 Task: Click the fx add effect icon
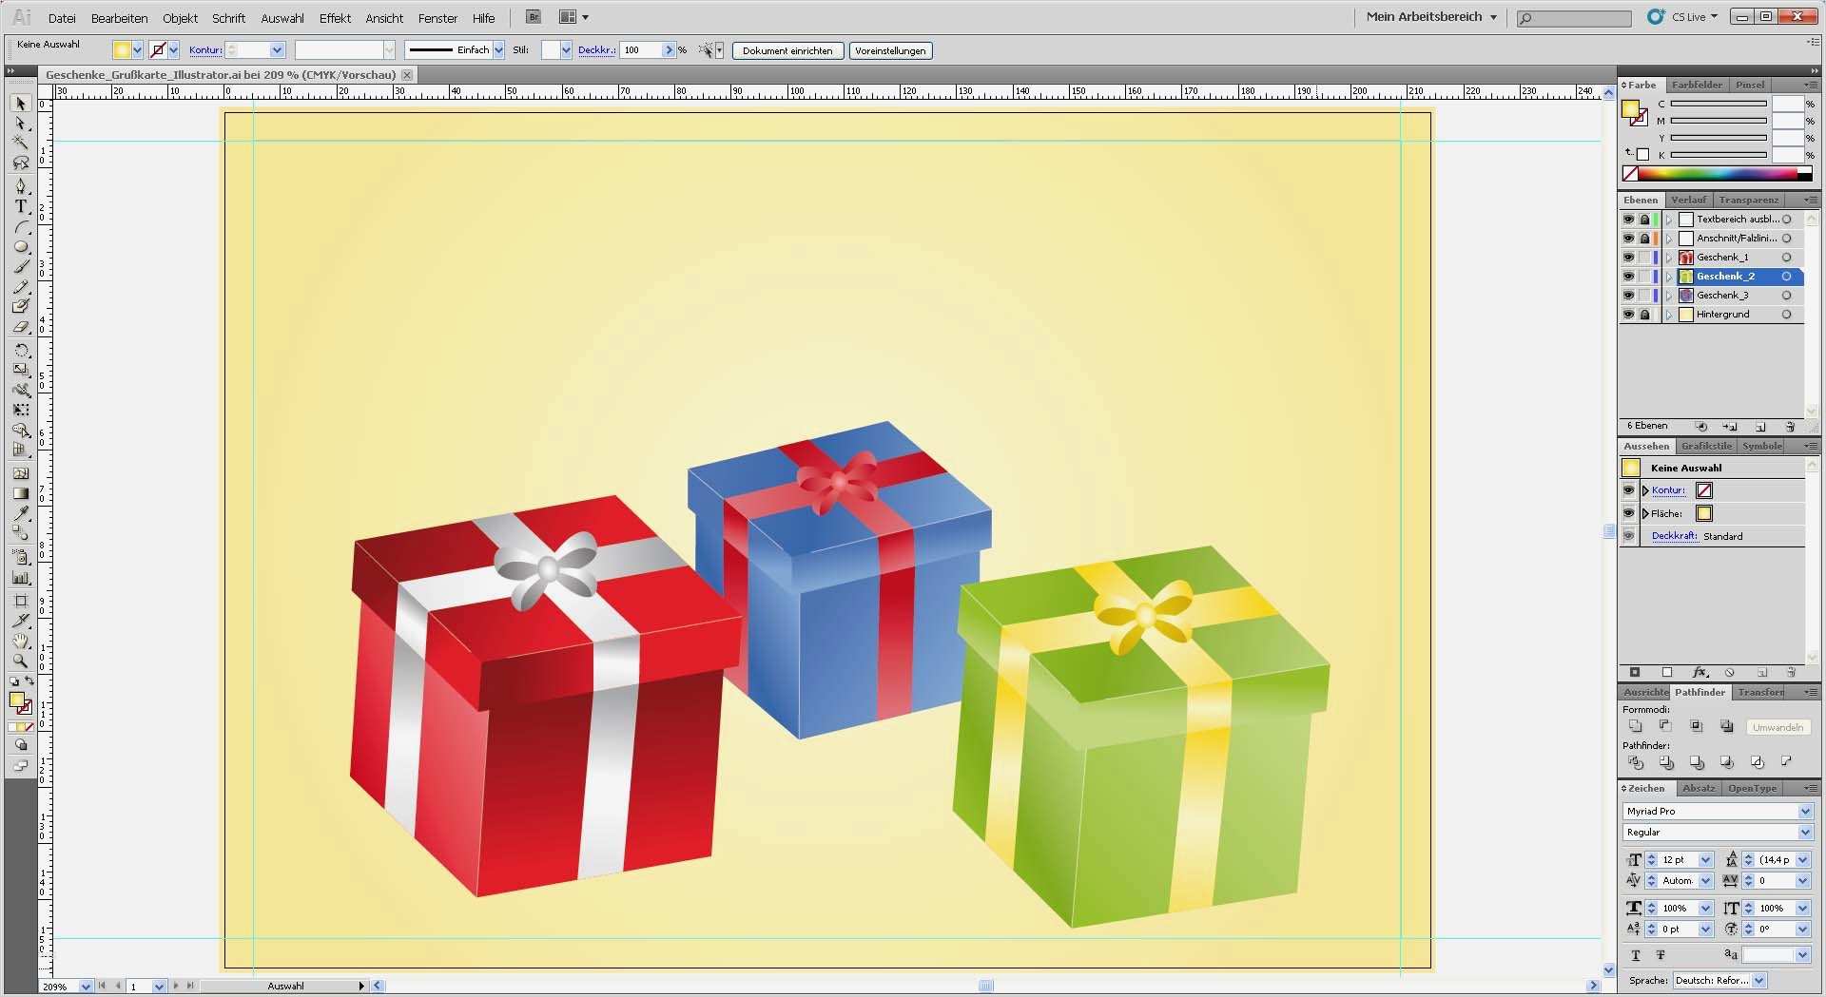click(1700, 673)
